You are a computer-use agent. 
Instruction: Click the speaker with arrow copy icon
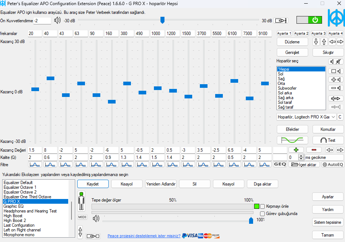tap(336, 98)
